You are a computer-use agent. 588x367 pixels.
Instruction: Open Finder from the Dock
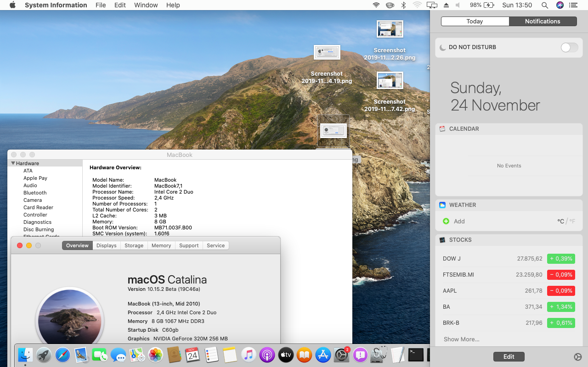[x=25, y=355]
